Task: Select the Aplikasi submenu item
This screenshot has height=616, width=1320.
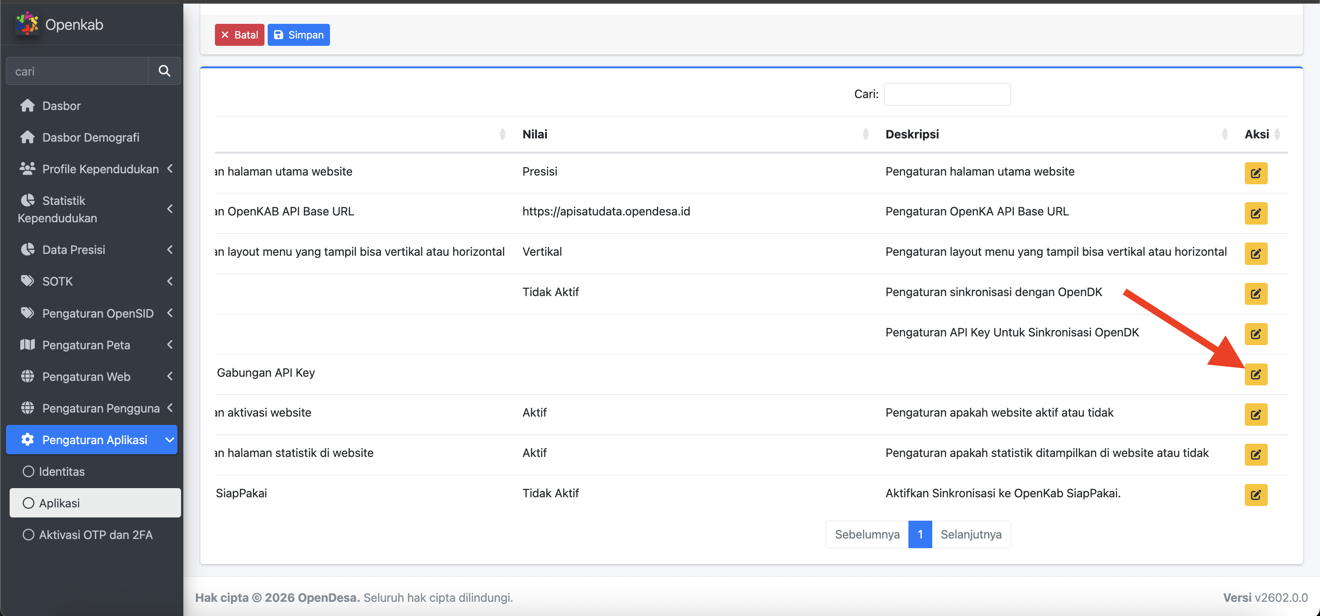Action: [x=60, y=503]
